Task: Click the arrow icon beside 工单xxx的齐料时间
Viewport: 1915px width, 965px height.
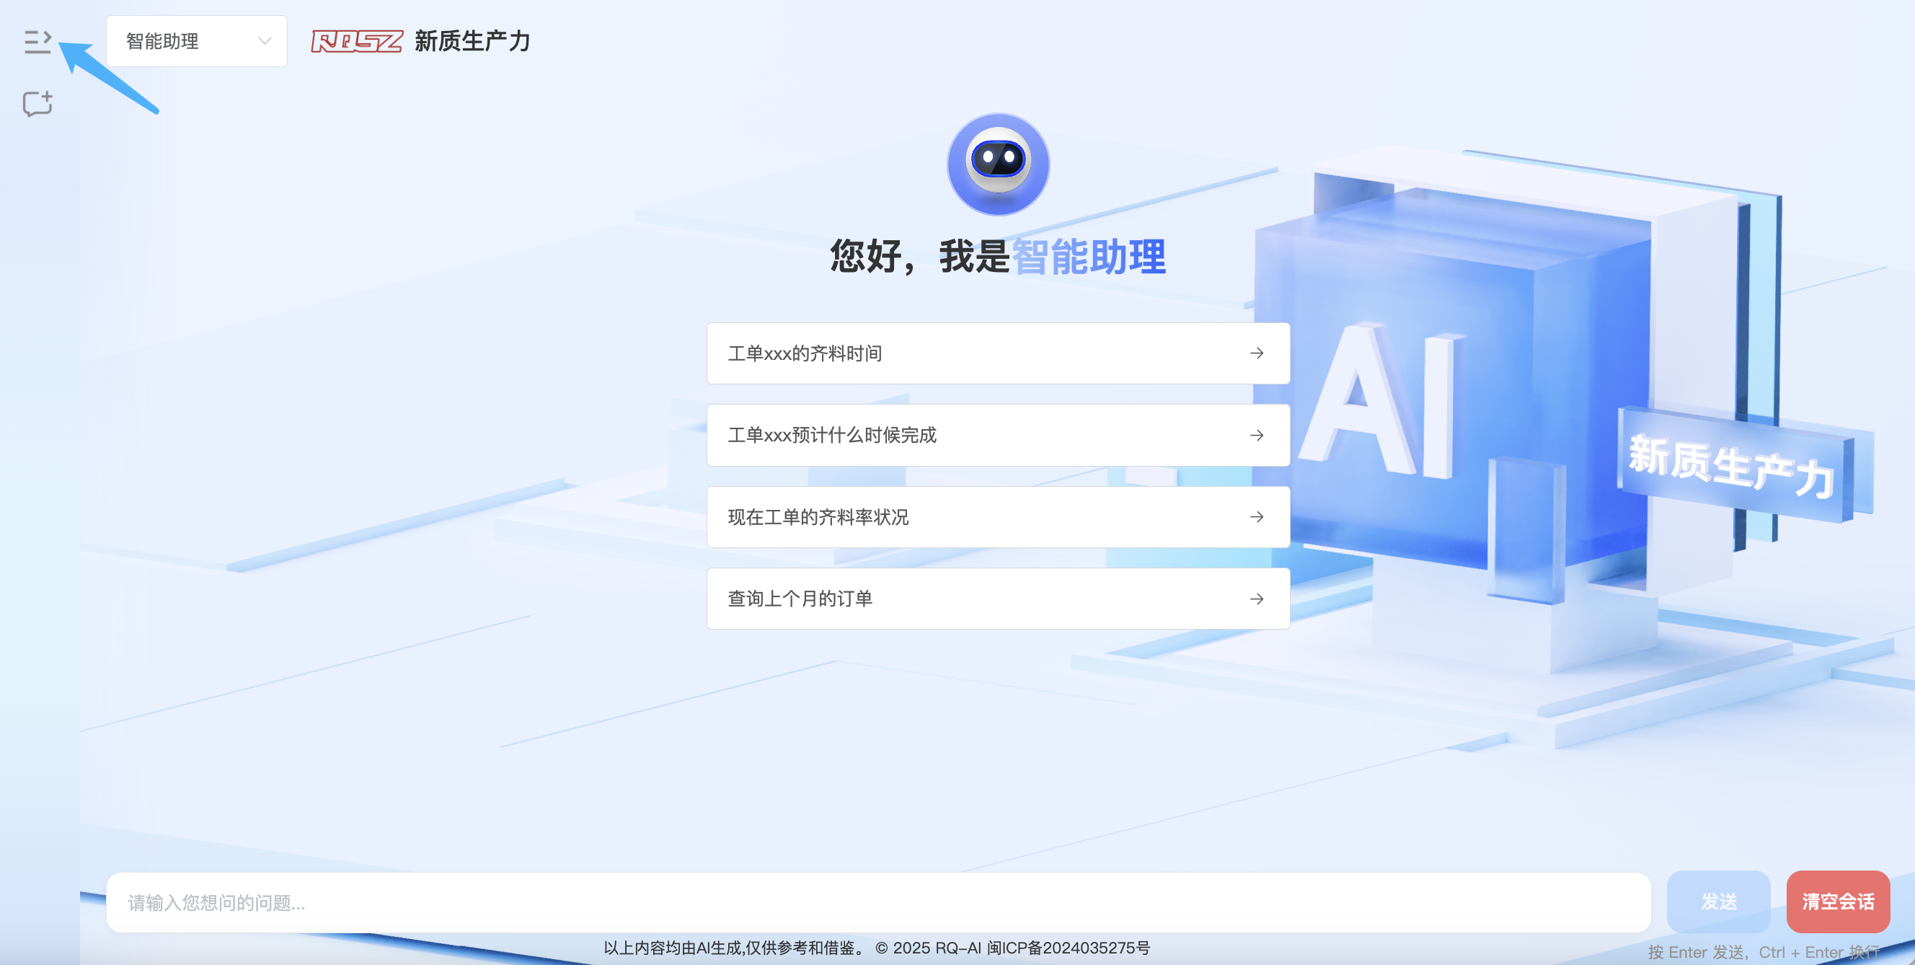Action: click(1256, 353)
